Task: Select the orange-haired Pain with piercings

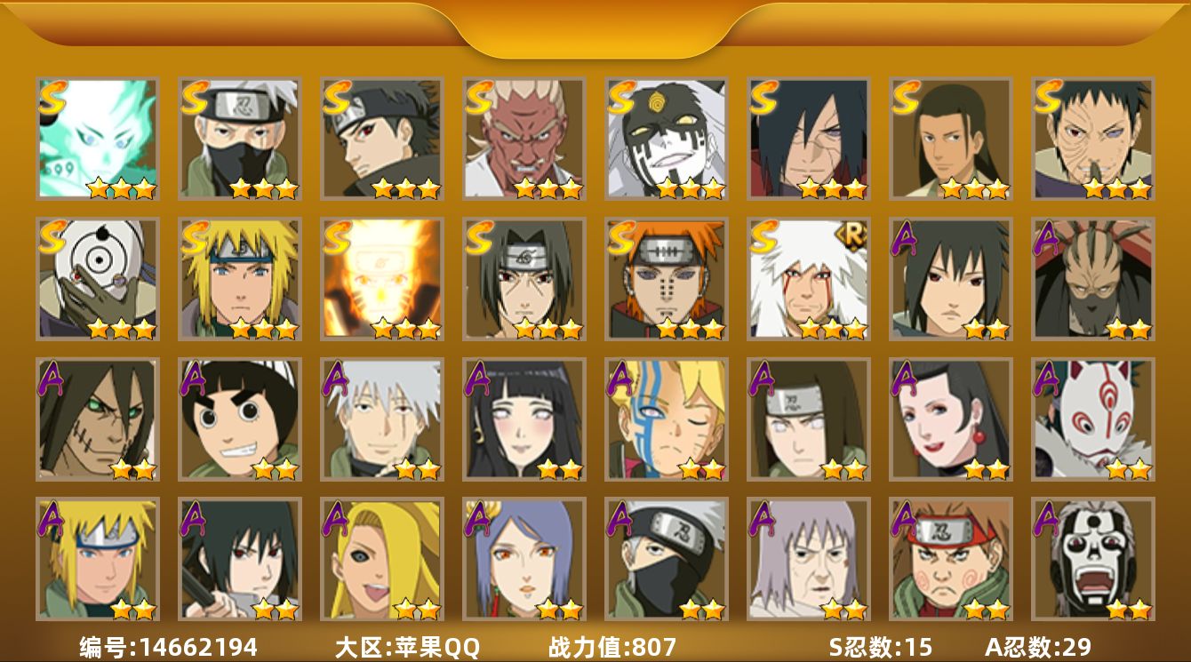Action: [666, 279]
